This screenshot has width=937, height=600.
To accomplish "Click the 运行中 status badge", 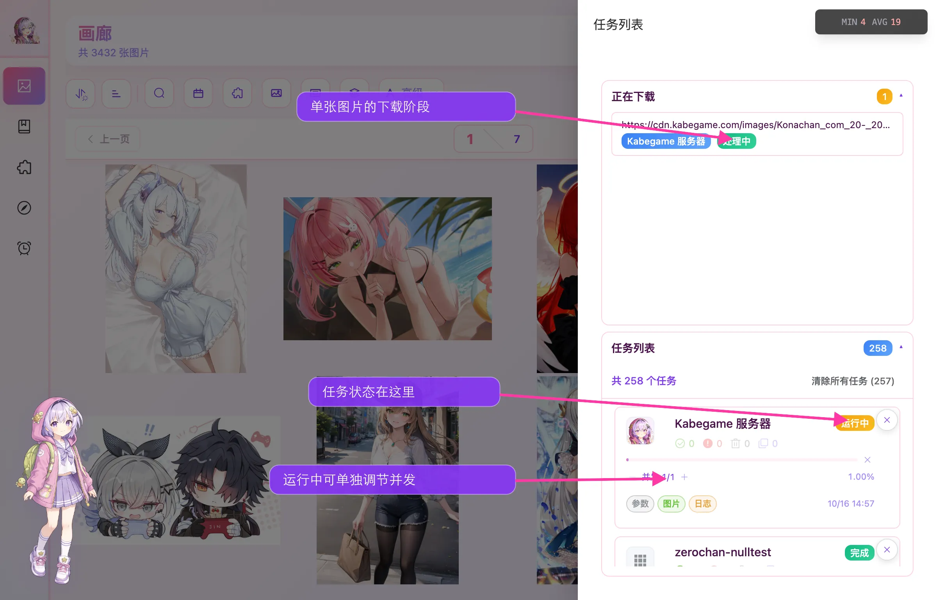I will (x=855, y=423).
